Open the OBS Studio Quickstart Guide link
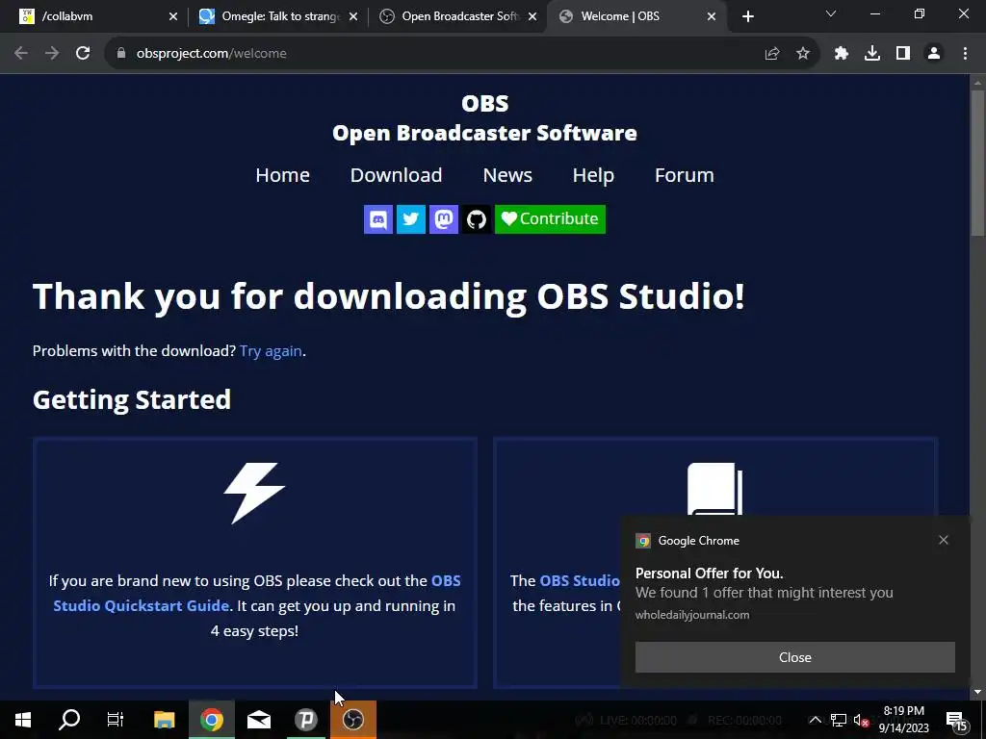 [x=141, y=605]
